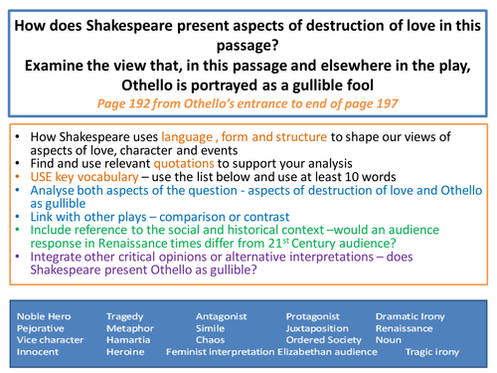
Task: Click the word 'Hamartia' in vocabulary list
Action: 128,340
